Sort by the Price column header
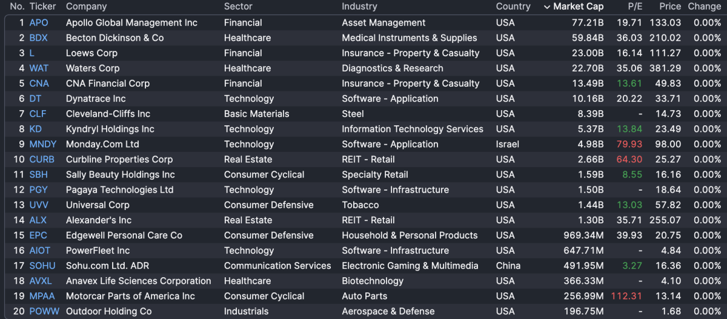Viewport: 727px width, 319px height. pos(670,7)
